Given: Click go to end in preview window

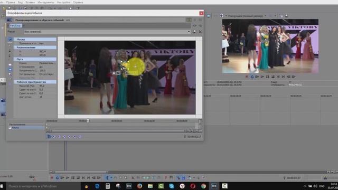Looking at the screenshot, I should [283, 77].
